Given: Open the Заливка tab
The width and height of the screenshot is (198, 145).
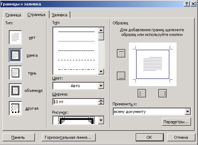Looking at the screenshot, I should click(x=59, y=15).
